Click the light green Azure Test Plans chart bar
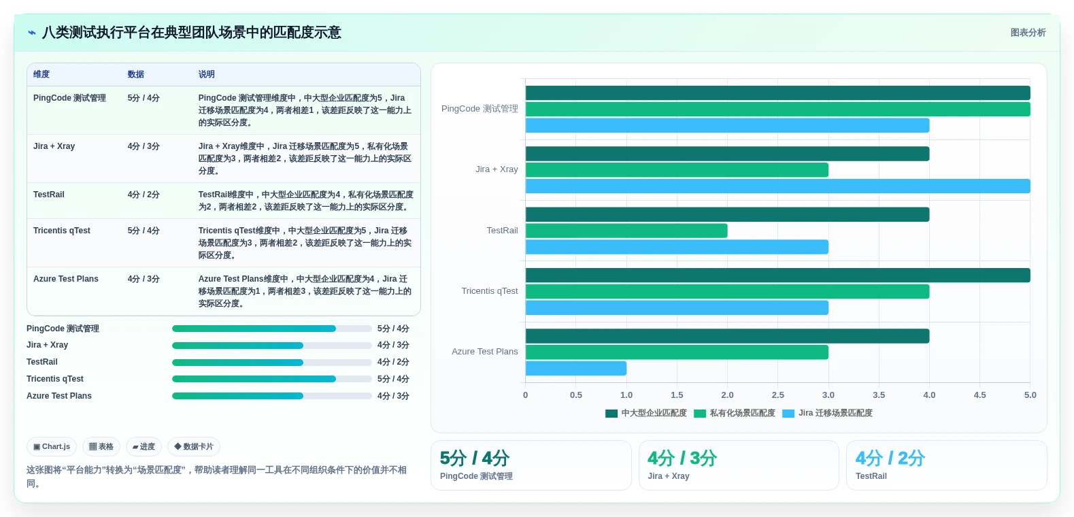Image resolution: width=1074 pixels, height=517 pixels. tap(677, 352)
